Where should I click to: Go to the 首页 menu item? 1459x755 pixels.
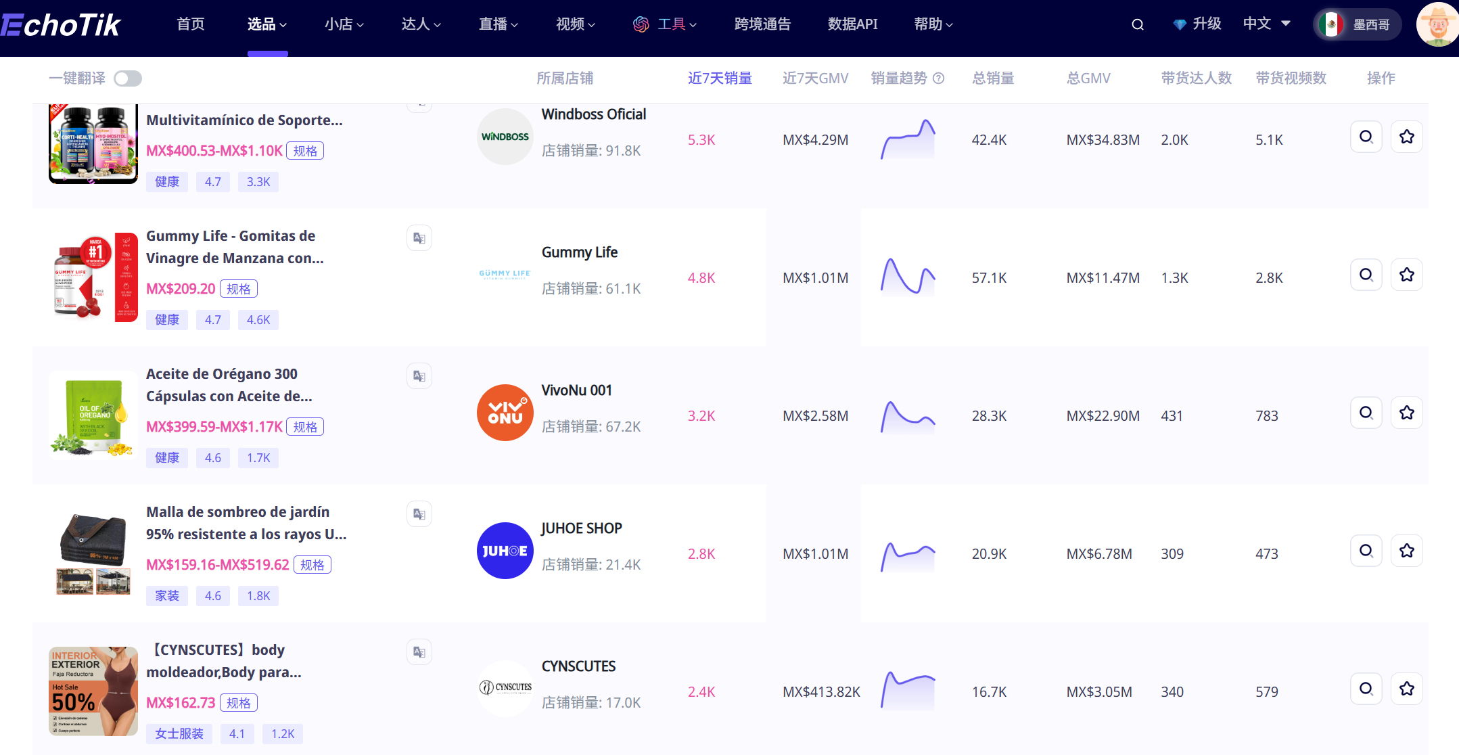point(190,24)
